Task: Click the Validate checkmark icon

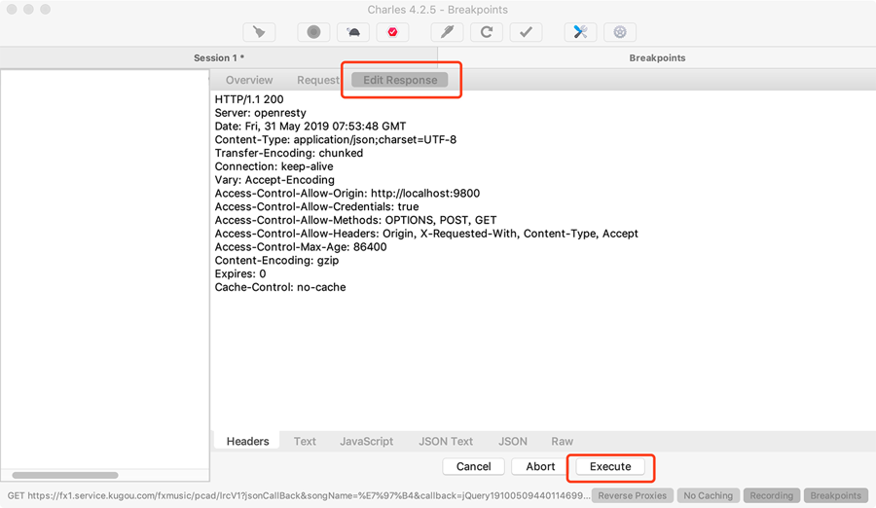Action: tap(526, 32)
